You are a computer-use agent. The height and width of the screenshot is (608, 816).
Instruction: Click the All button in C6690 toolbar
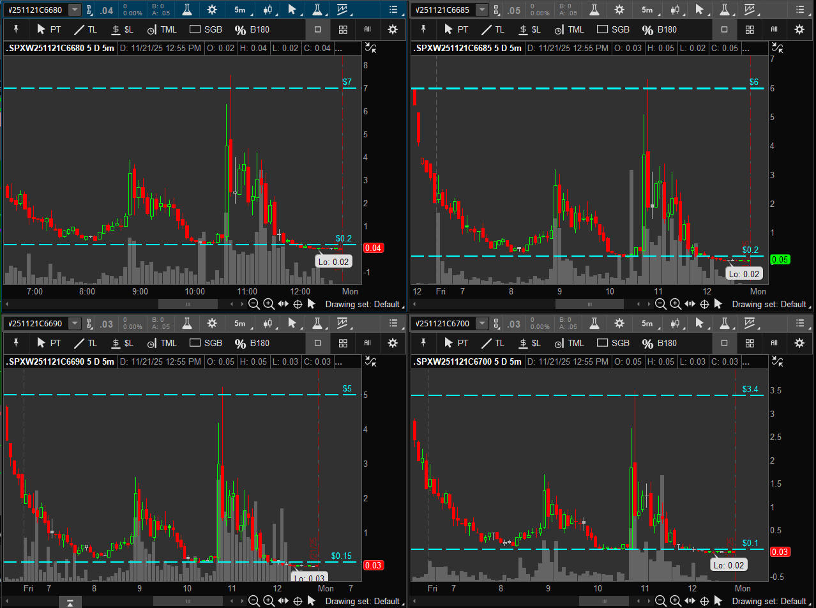click(367, 343)
